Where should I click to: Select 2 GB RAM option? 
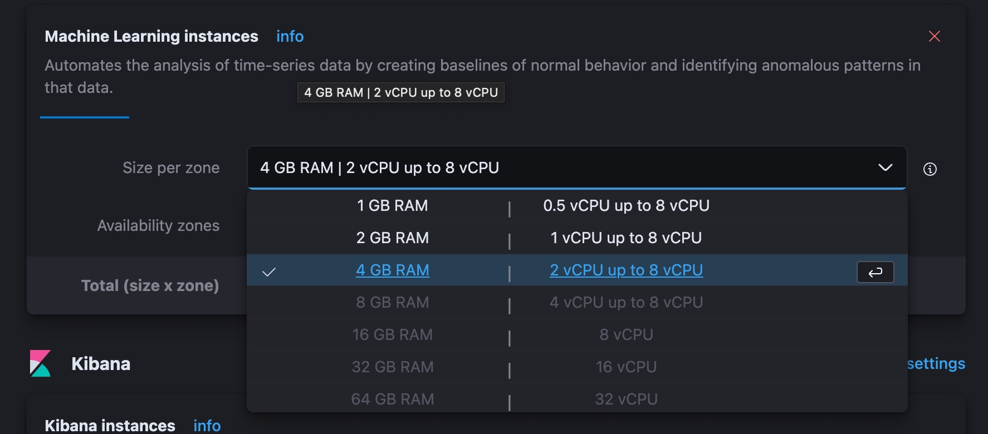(x=577, y=238)
